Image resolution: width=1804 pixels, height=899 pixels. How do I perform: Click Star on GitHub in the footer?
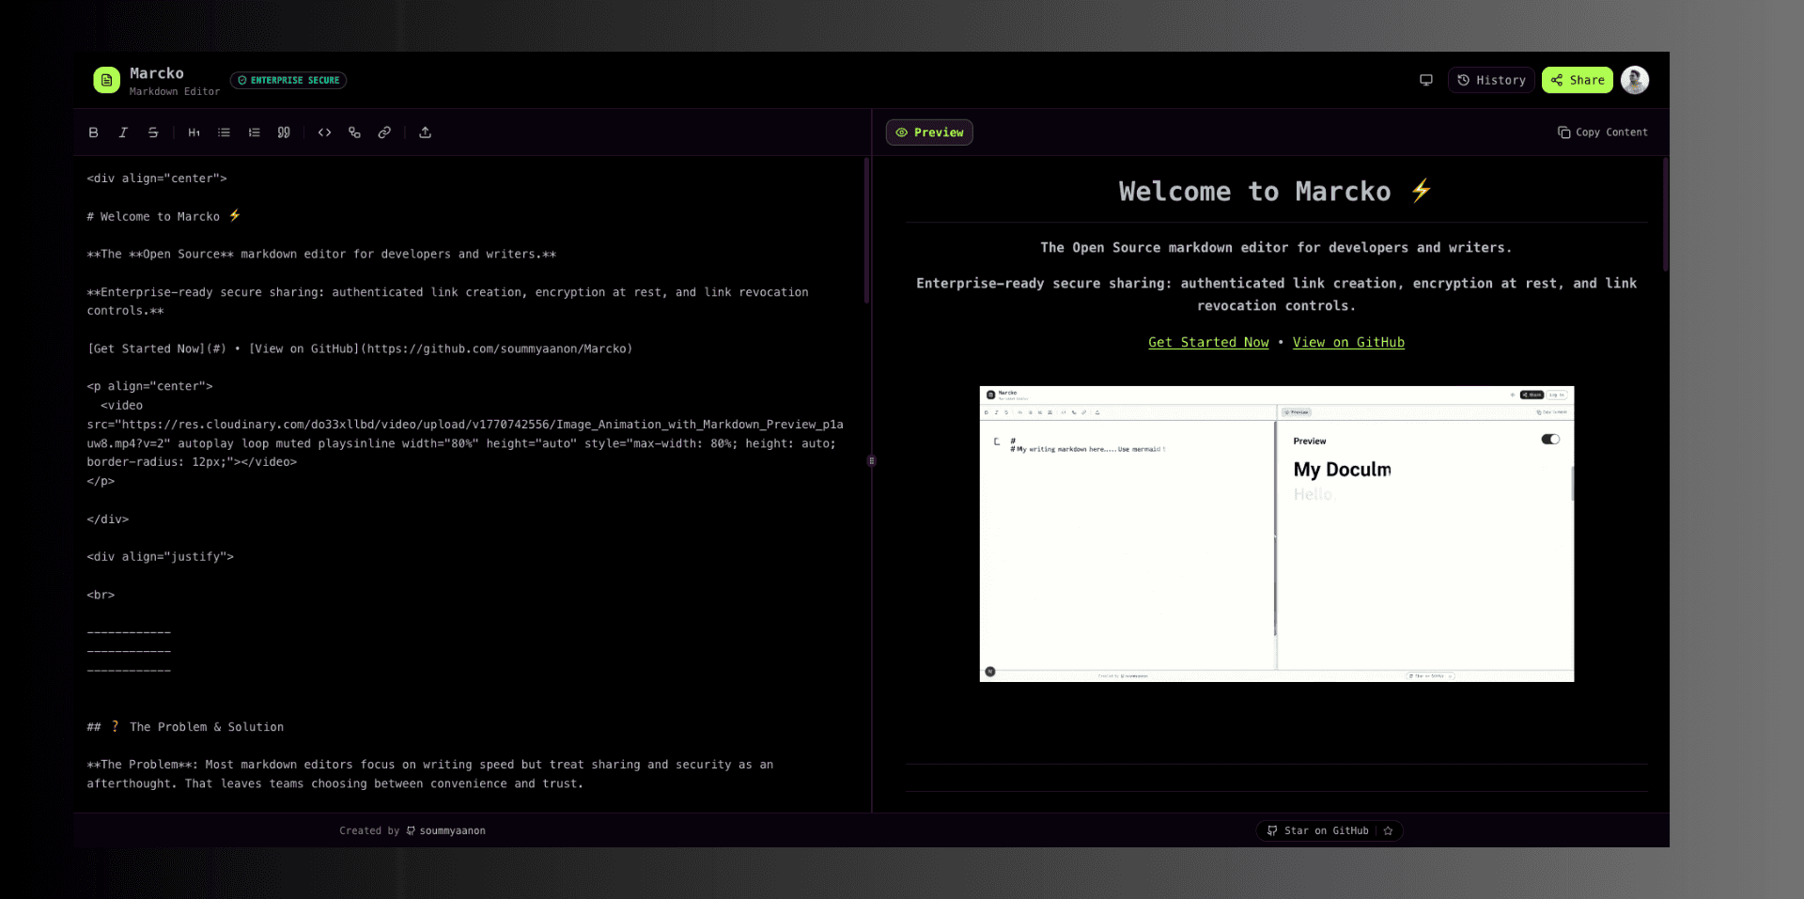tap(1320, 830)
